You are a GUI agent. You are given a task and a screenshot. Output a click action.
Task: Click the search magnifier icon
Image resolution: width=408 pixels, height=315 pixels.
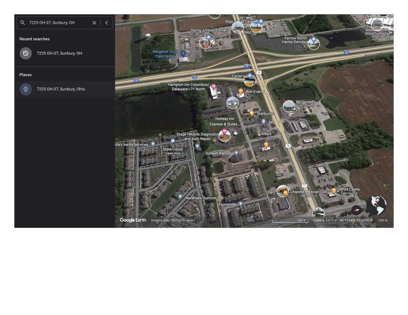[x=22, y=23]
